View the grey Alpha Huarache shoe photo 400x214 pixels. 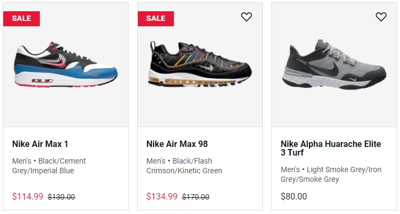pyautogui.click(x=334, y=64)
